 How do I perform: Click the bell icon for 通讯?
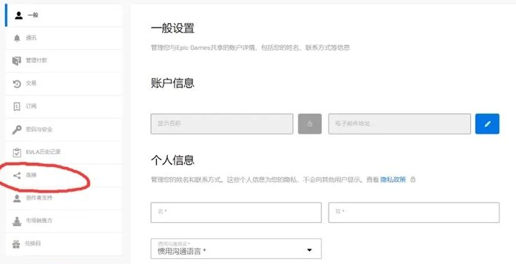coord(17,38)
